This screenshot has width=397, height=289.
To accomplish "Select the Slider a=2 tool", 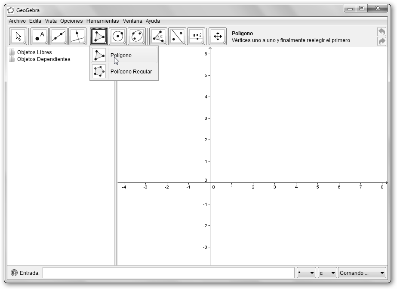I will [x=197, y=37].
